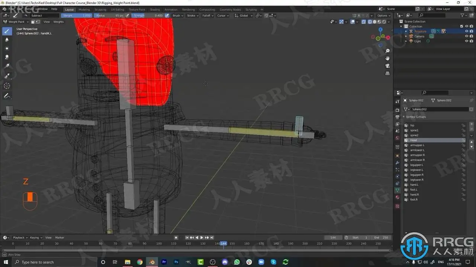
Task: Click the pan hand viewport icon
Action: [x=387, y=58]
